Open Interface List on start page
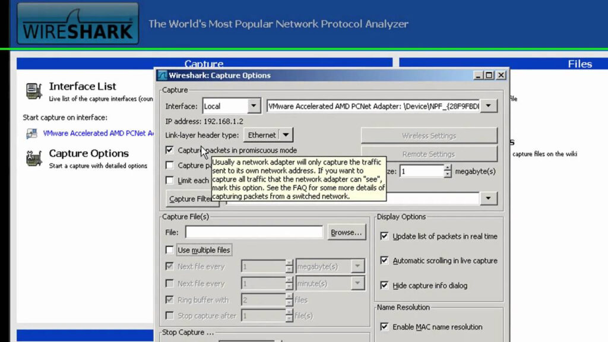The width and height of the screenshot is (608, 342). pos(83,86)
